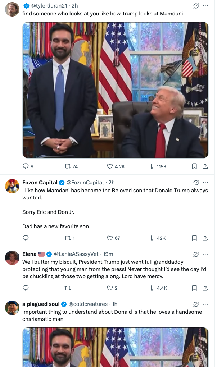217x367 pixels.
Task: Open more options on the @tylerduran21 post
Action: coord(205,6)
